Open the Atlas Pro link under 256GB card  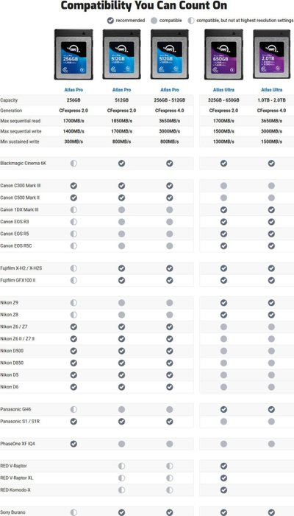[x=73, y=90]
